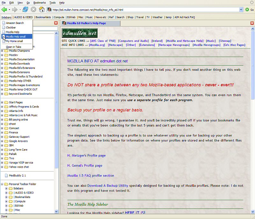Click the page's vertical scrollbar down arrow

(253, 211)
